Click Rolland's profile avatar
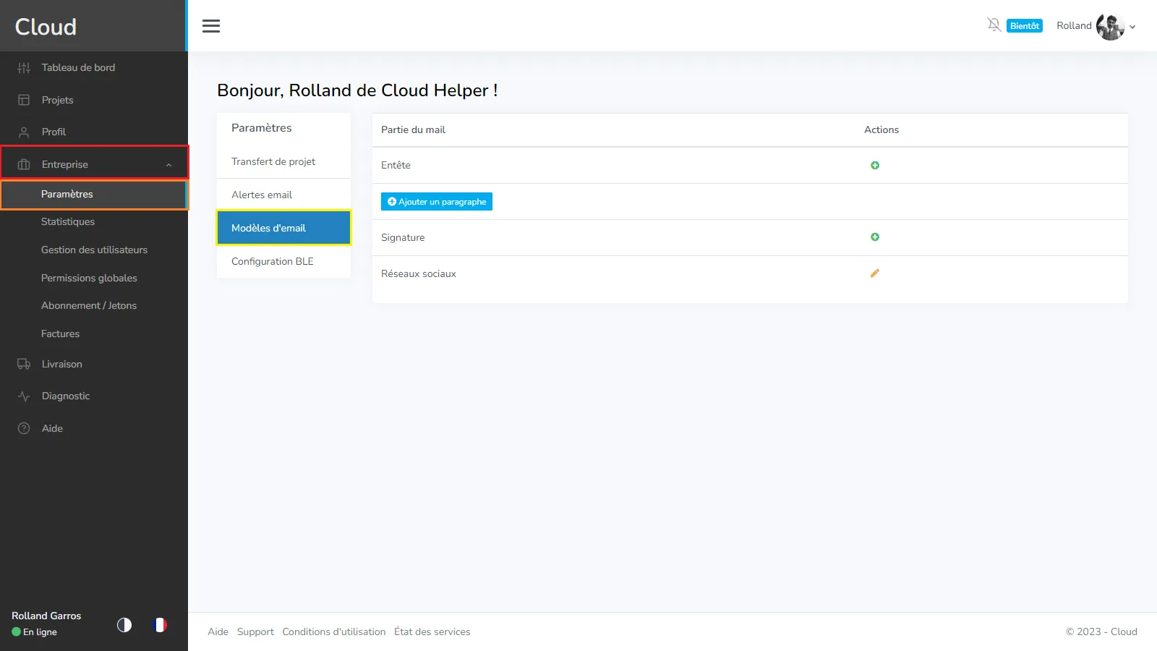1157x651 pixels. [1109, 27]
